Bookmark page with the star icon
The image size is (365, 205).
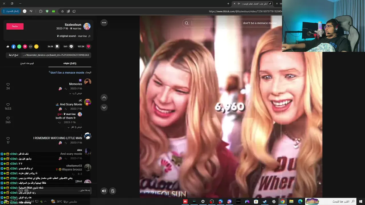pyautogui.click(x=62, y=11)
